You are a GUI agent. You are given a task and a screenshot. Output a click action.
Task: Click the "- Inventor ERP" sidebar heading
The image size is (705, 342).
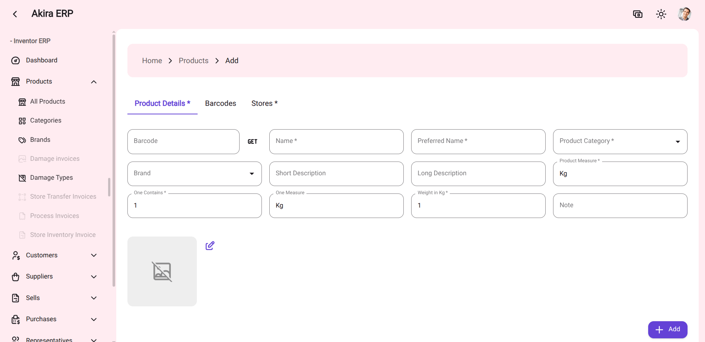point(30,41)
